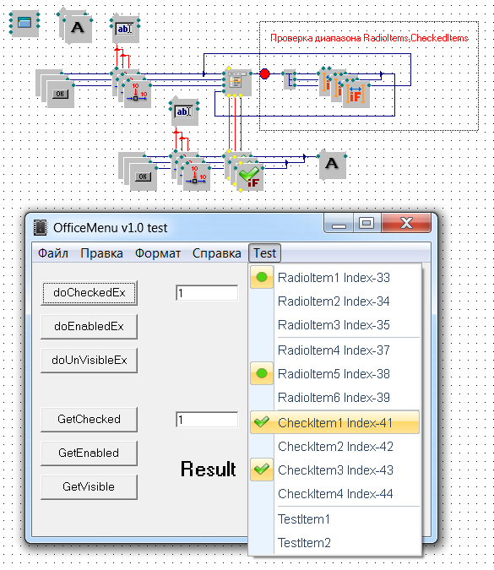Open the Формат menu

point(158,253)
